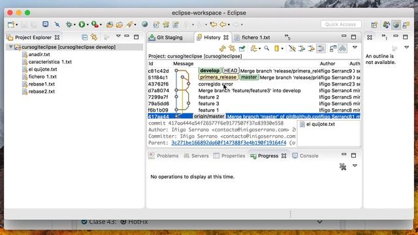Switch to the Console tab

[x=305, y=156]
